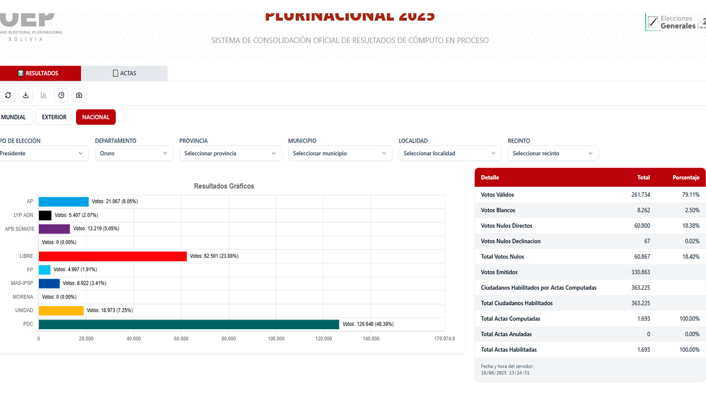Image resolution: width=706 pixels, height=397 pixels.
Task: Switch to pie chart view icon
Action: (61, 95)
